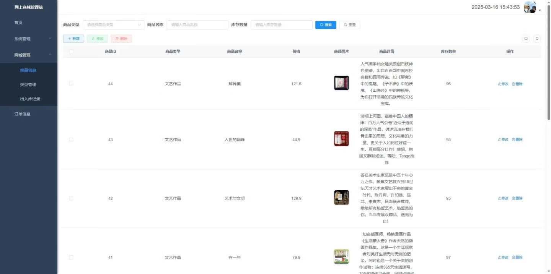Click the round search toggle icon at right
This screenshot has height=274, width=551.
526,39
